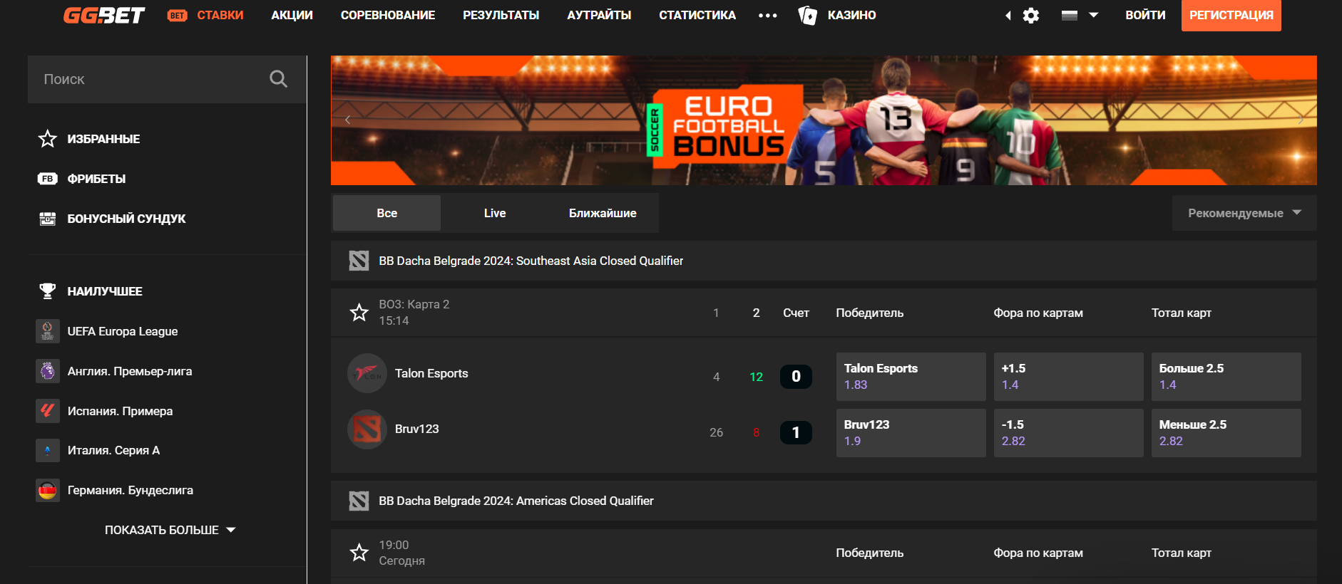Open UEFA Europa League icon
Viewport: 1342px width, 584px height.
(48, 331)
